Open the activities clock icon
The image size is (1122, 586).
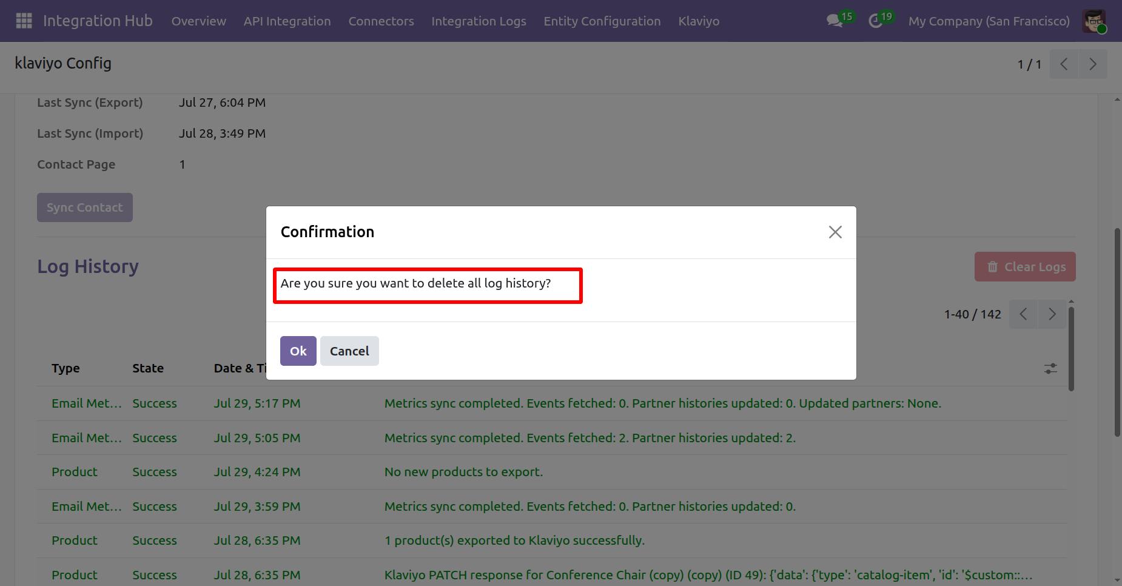pos(875,21)
